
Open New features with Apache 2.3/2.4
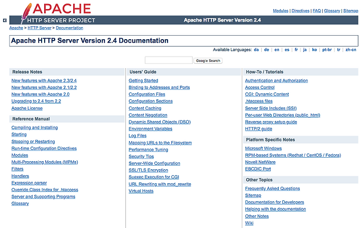tap(44, 81)
